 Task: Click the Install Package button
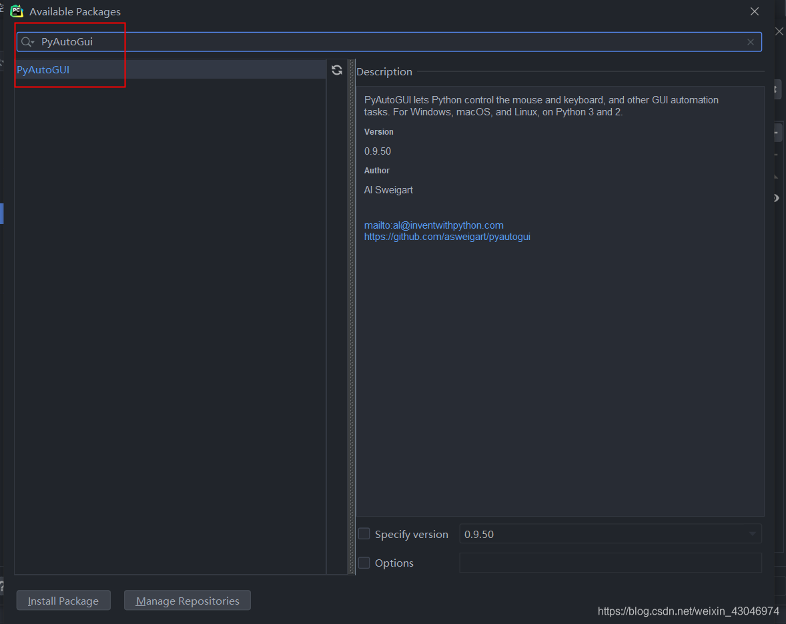click(63, 601)
